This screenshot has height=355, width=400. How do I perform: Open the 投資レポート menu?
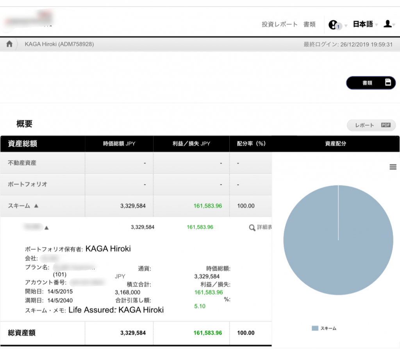click(x=279, y=24)
